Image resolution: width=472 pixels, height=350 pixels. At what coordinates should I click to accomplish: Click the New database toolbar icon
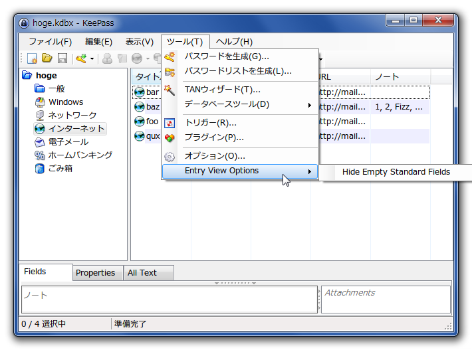32,58
